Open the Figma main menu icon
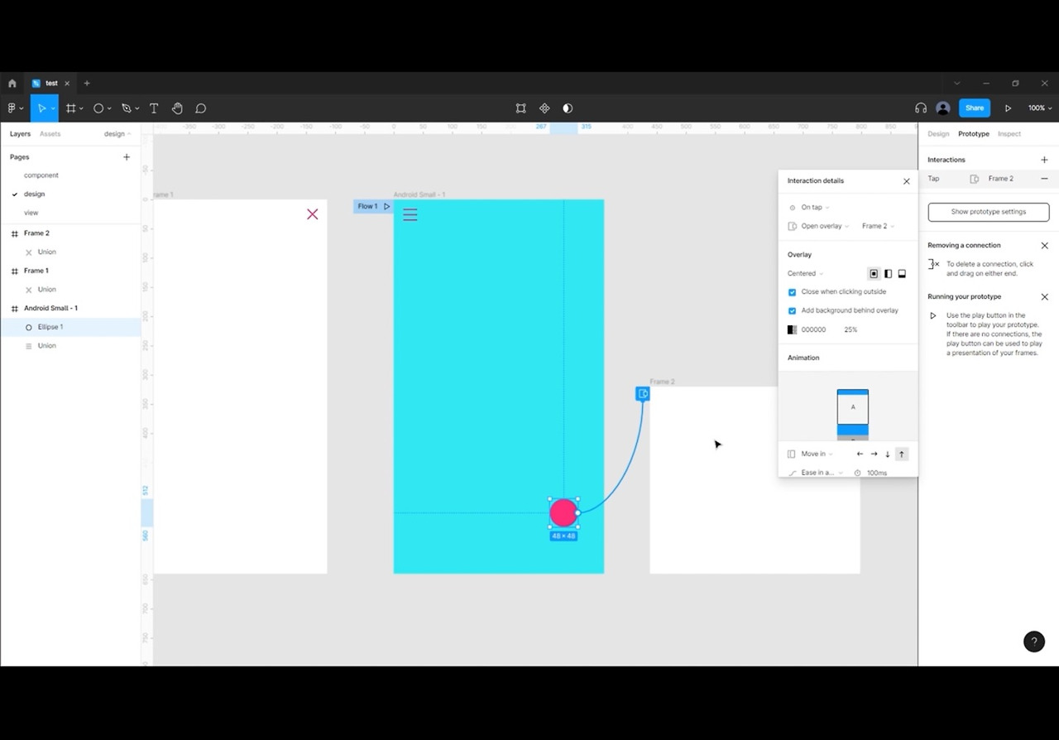This screenshot has height=740, width=1059. 13,108
